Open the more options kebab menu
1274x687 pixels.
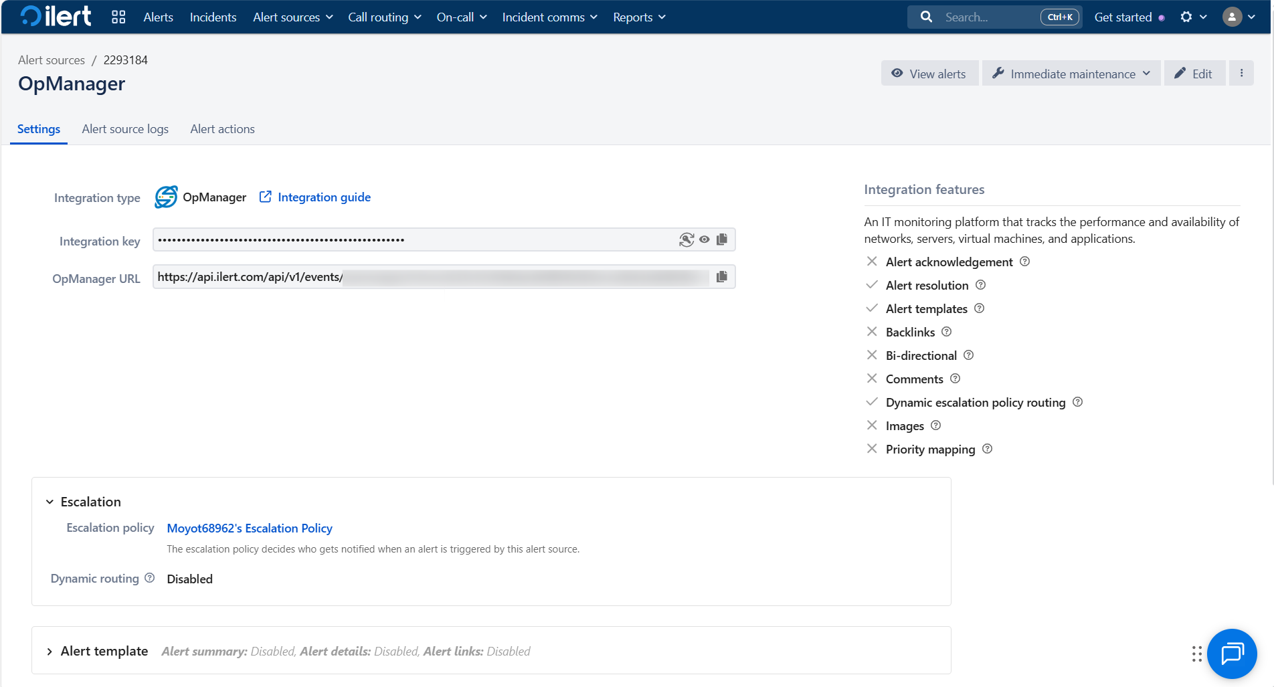(x=1241, y=74)
